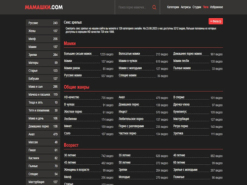Click the Общие жанры section heading
Image resolution: width=247 pixels, height=185 pixels.
click(x=77, y=87)
